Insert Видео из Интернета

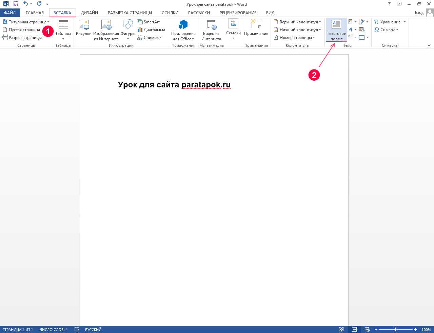coord(211,30)
